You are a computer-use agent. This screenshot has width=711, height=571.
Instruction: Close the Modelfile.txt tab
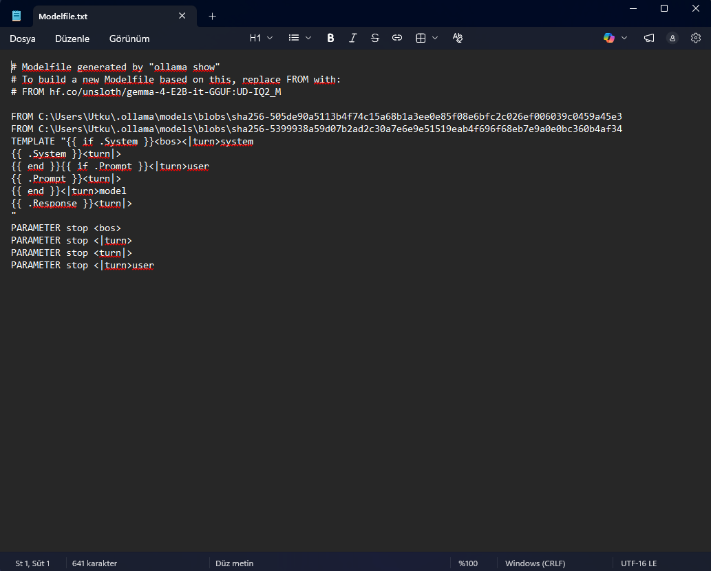182,16
